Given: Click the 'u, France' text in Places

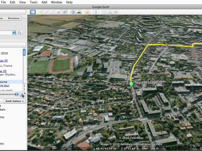Looking at the screenshot, I should [6, 66].
